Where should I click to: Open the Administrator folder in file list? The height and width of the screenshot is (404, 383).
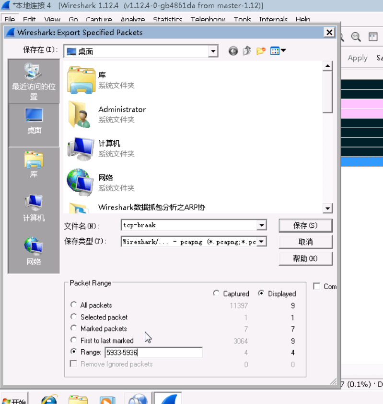point(106,114)
